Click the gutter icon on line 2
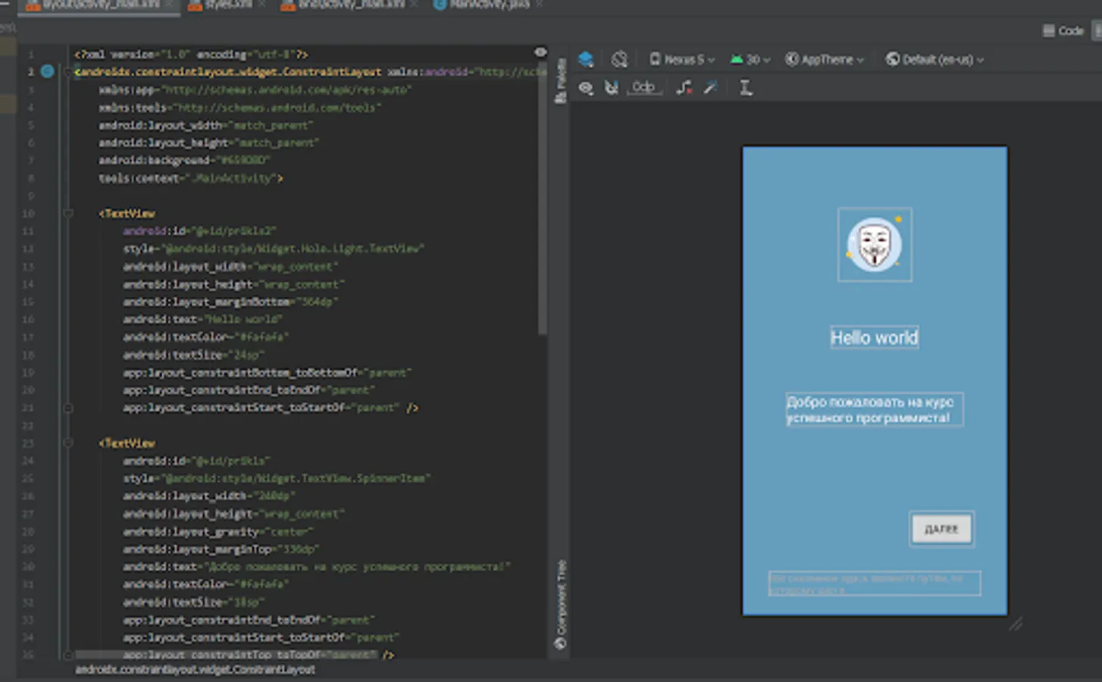The image size is (1102, 682). [x=47, y=71]
